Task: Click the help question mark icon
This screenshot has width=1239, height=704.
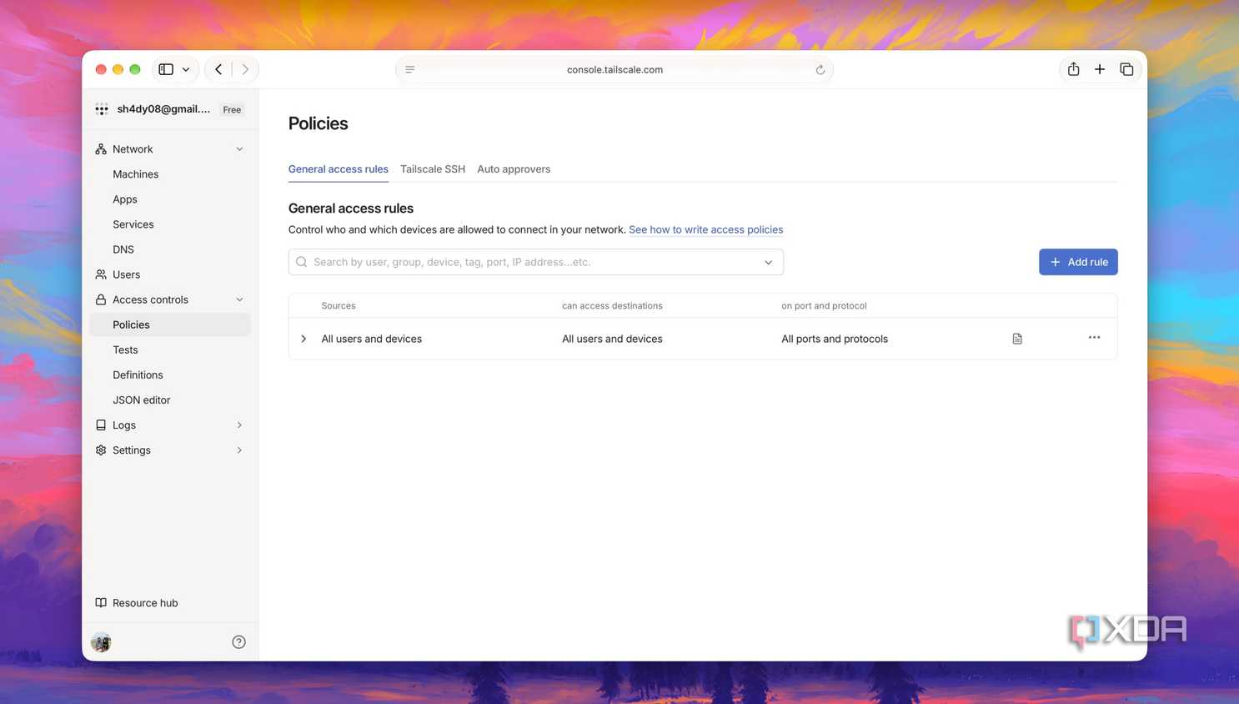Action: tap(238, 641)
